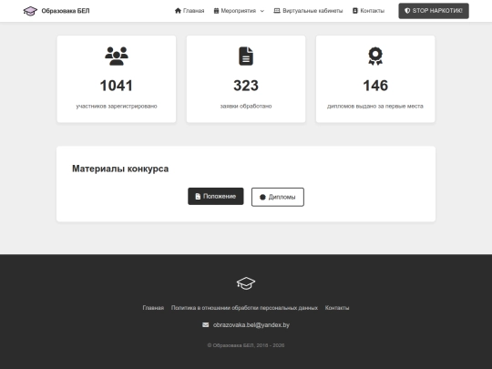Click the footer graduation cap icon
The height and width of the screenshot is (369, 492).
246,283
